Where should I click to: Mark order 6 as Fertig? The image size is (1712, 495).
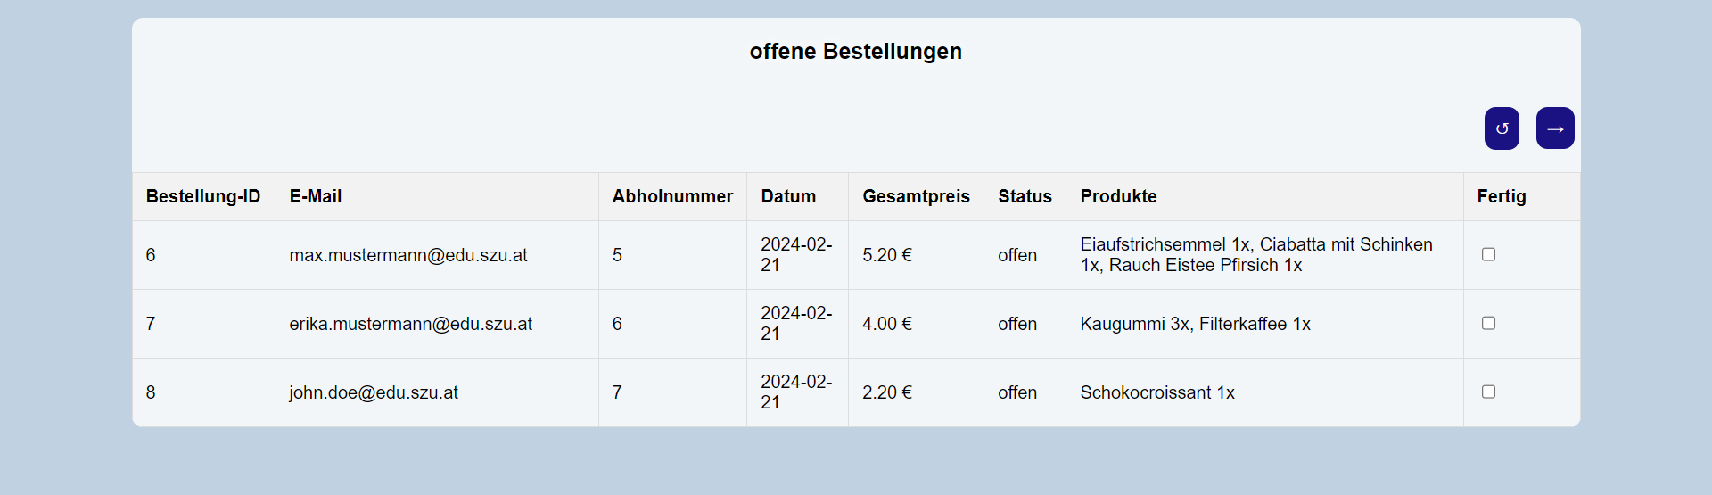1488,254
